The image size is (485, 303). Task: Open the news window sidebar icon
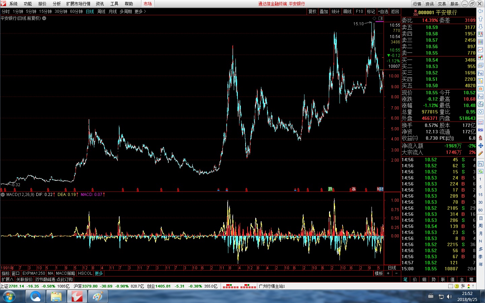click(x=481, y=65)
